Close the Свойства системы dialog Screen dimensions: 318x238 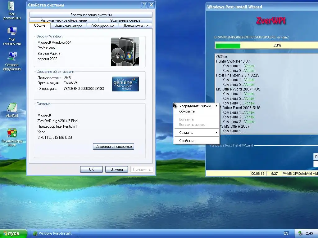(151, 5)
